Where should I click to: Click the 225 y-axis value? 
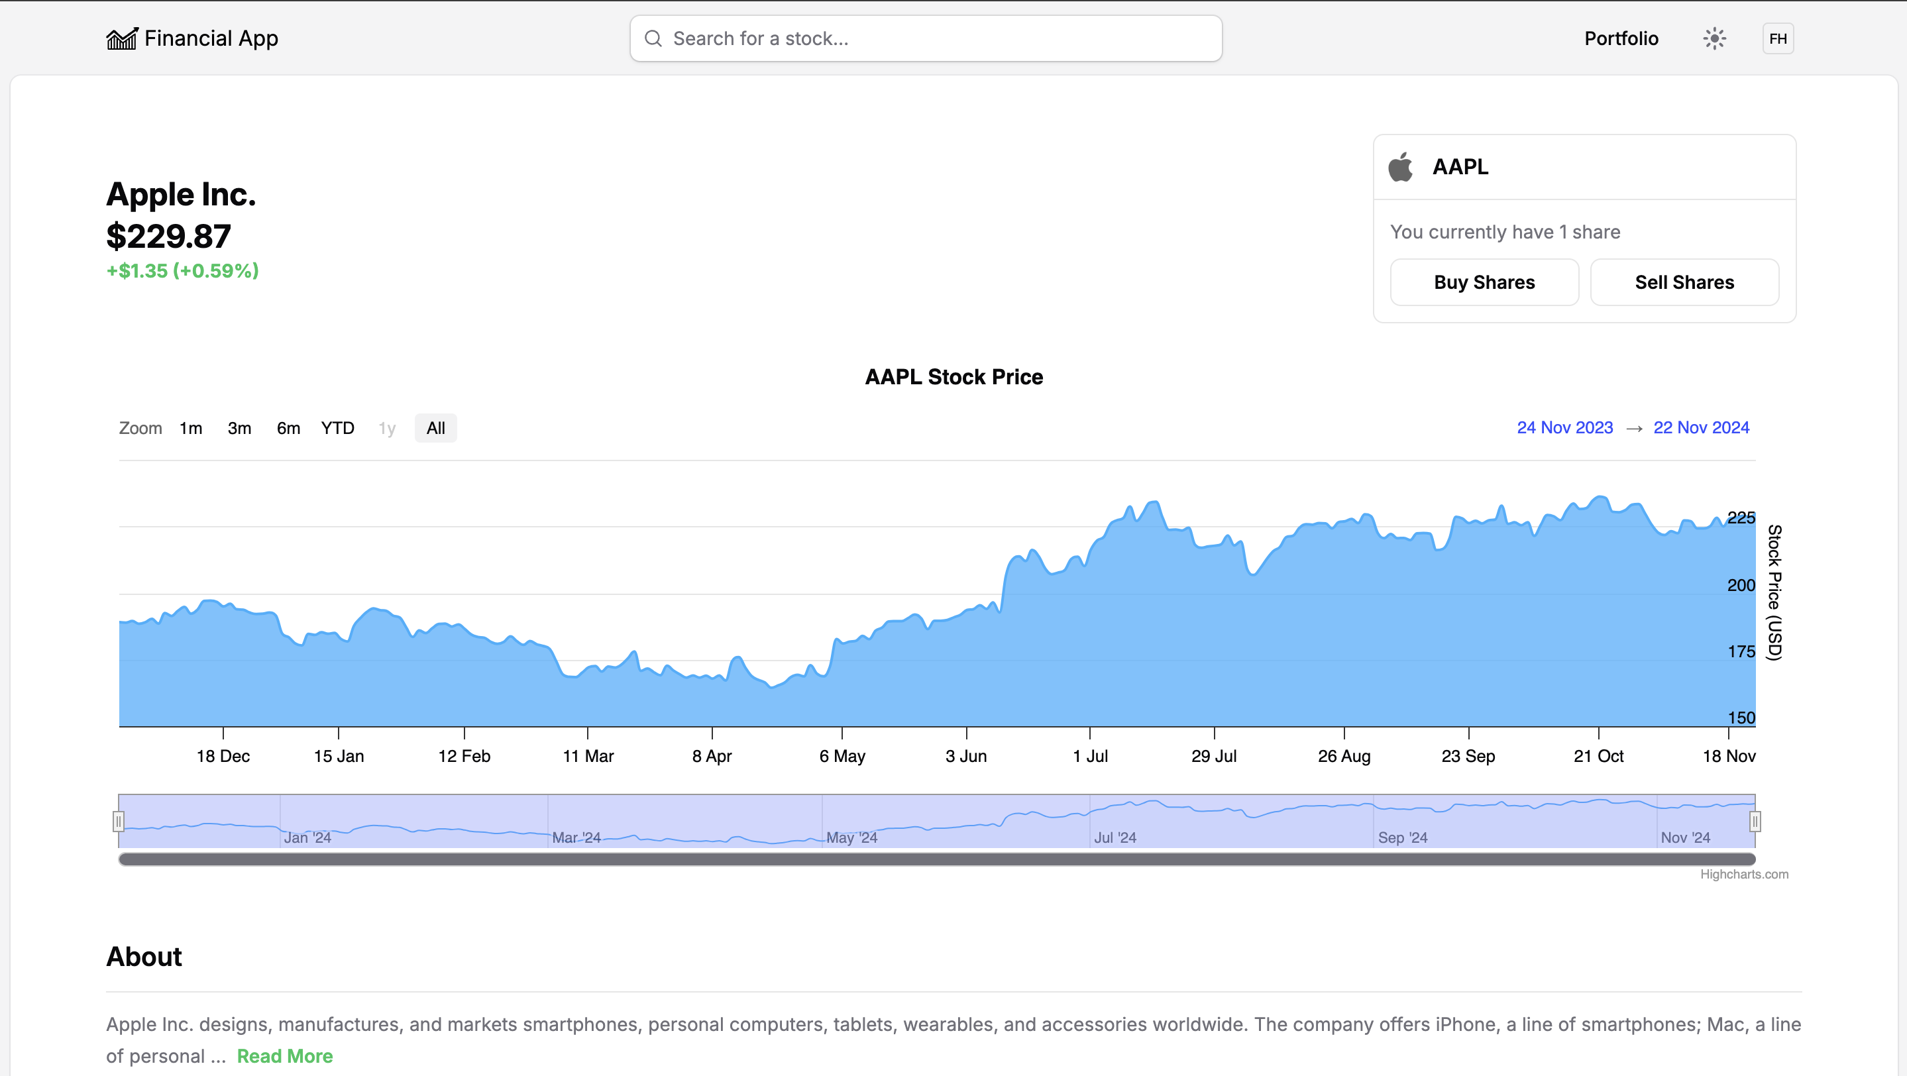pyautogui.click(x=1741, y=517)
